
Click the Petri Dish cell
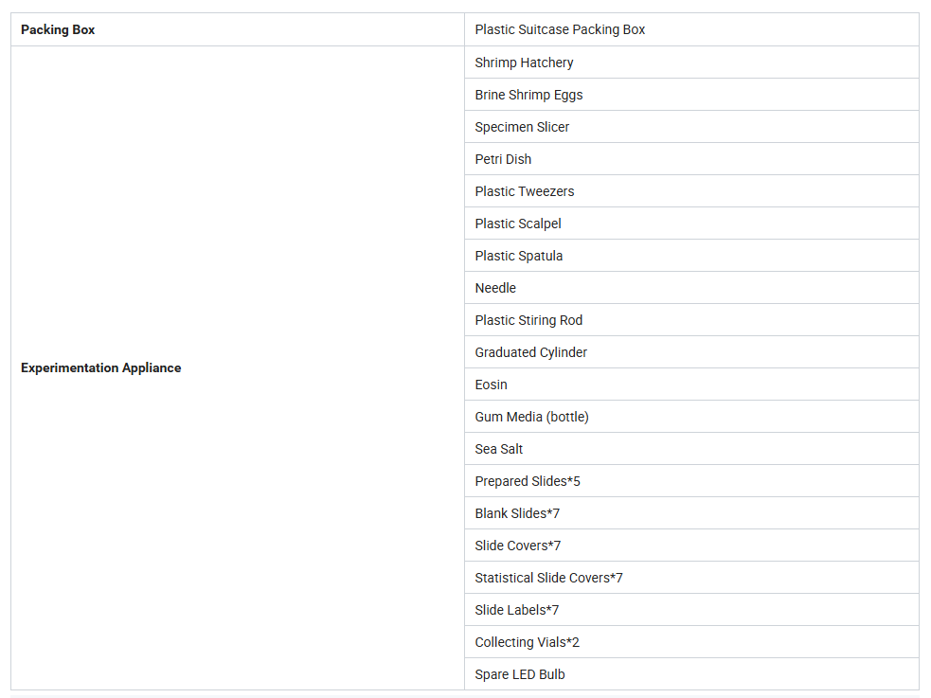pos(691,159)
